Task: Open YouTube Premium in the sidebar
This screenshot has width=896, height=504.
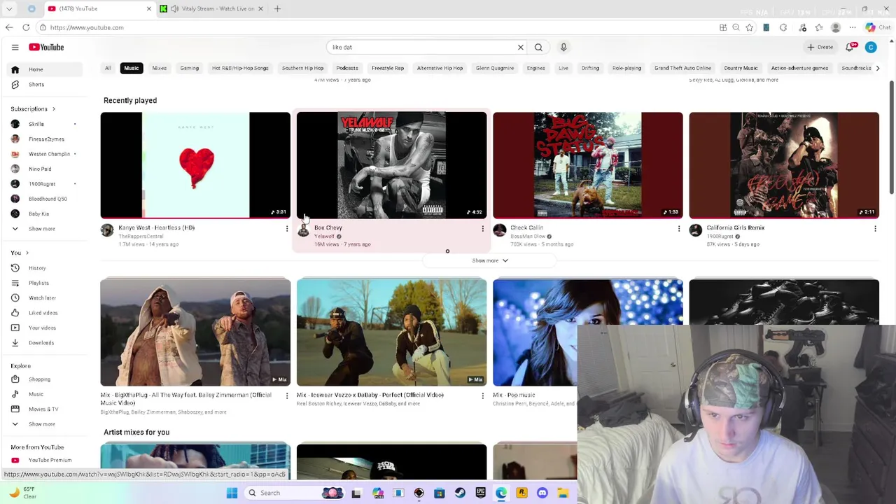Action: [x=43, y=460]
